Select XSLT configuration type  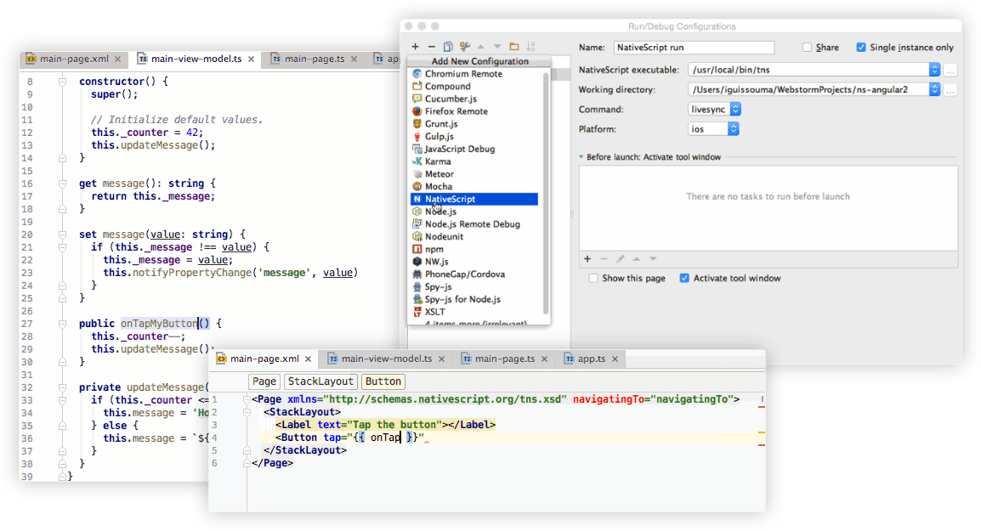[474, 312]
